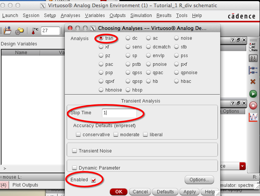Select the pac analysis radio button
The width and height of the screenshot is (260, 196).
pos(101,64)
